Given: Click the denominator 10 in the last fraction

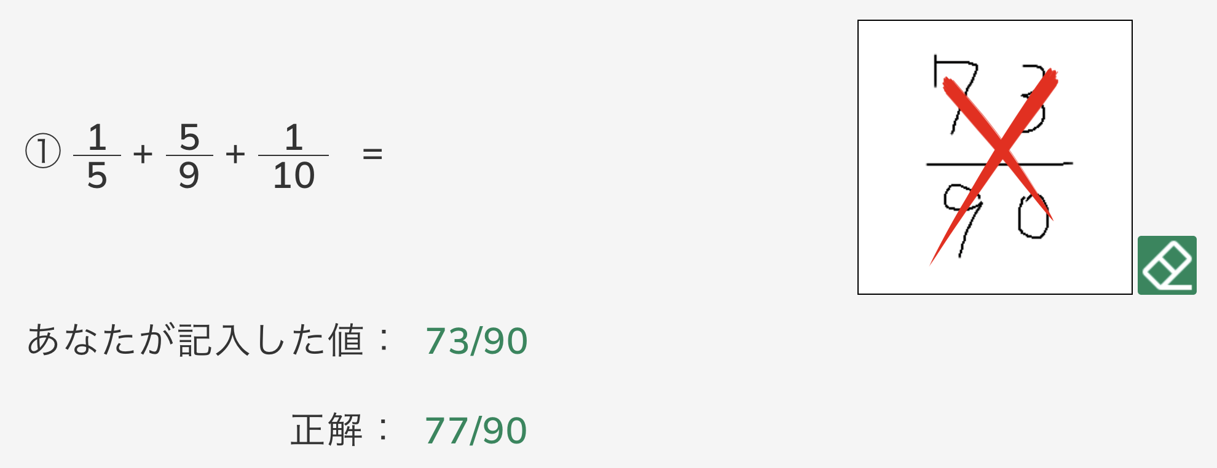Looking at the screenshot, I should (294, 176).
